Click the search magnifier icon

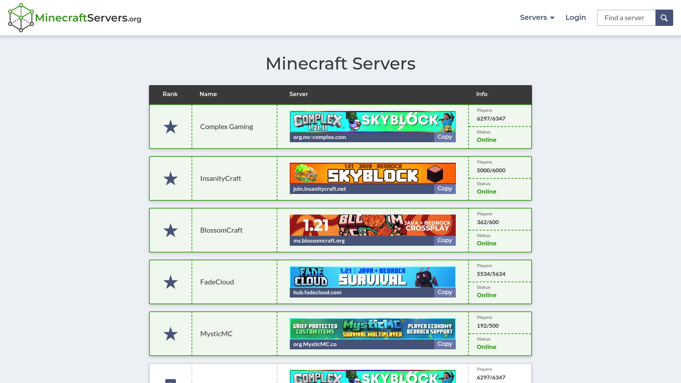click(x=664, y=17)
